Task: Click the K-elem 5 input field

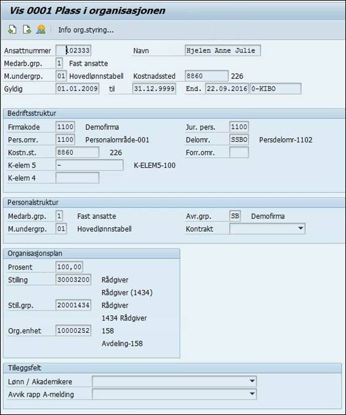Action: point(90,165)
